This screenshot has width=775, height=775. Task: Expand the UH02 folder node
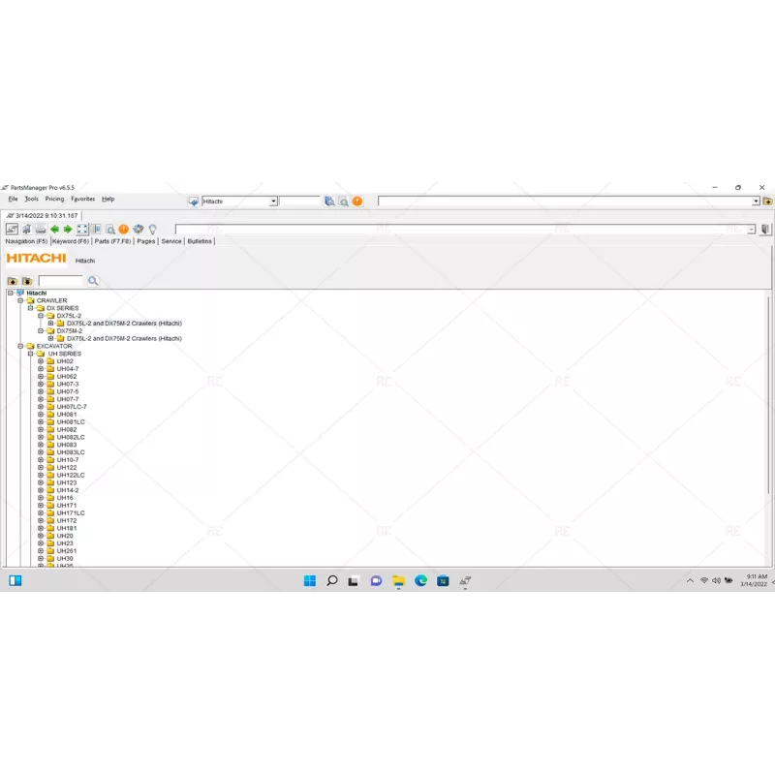click(x=41, y=361)
